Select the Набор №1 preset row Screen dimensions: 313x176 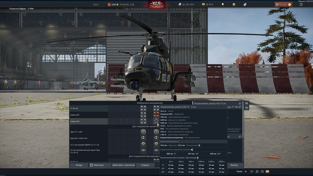(89, 115)
